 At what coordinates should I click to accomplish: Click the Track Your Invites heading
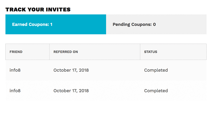click(38, 10)
